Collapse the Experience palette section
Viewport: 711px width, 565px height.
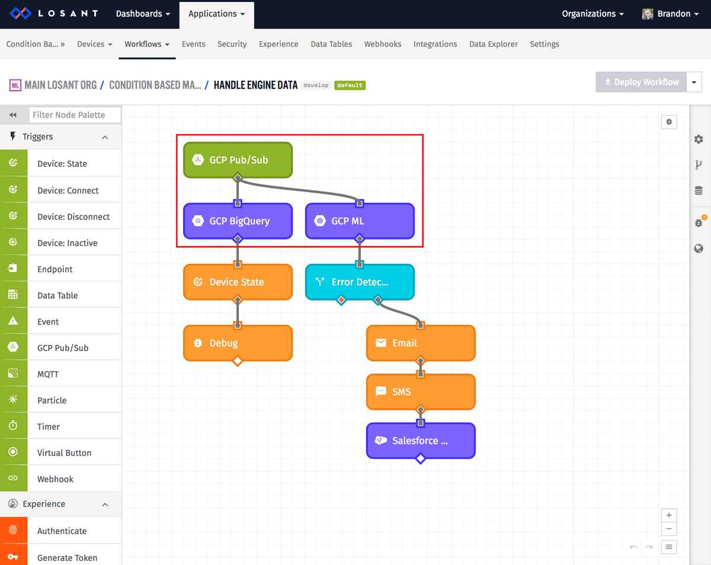[x=105, y=505]
